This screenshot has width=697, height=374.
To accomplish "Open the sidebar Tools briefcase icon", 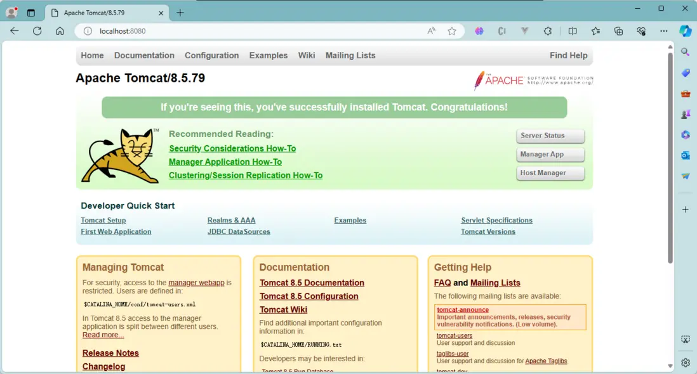I will [686, 94].
